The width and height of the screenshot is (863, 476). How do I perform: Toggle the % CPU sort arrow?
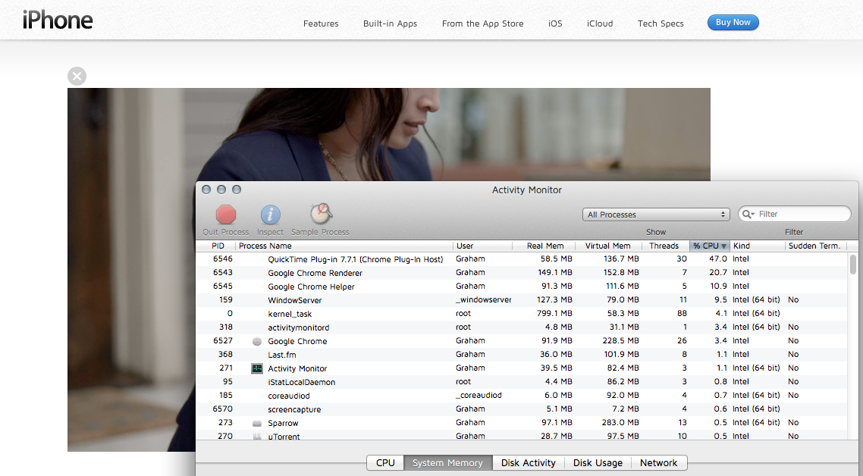(x=723, y=246)
